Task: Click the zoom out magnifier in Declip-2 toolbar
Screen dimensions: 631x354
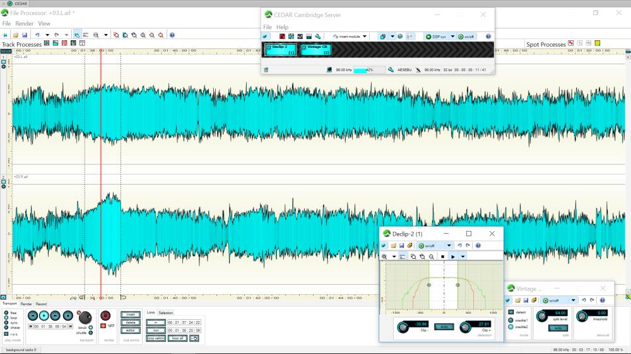Action: point(431,256)
